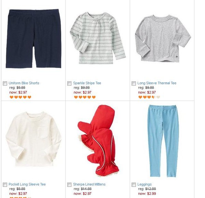Click the Uniform Bike Shorts heart rating
205x198 pixels.
(20, 97)
